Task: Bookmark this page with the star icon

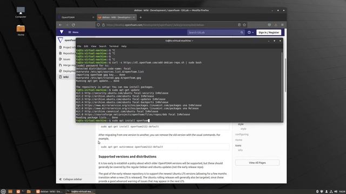Action: [244, 25]
